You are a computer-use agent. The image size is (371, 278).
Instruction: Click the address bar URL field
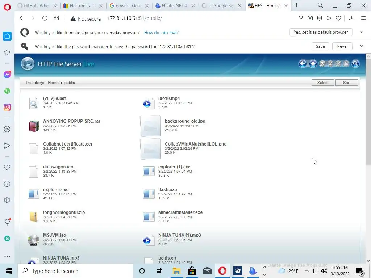134,18
